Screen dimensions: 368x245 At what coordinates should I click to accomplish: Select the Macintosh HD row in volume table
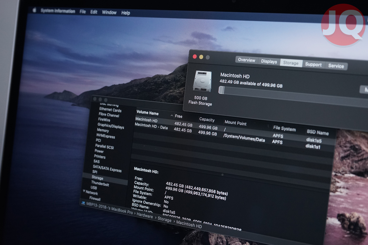(235, 131)
